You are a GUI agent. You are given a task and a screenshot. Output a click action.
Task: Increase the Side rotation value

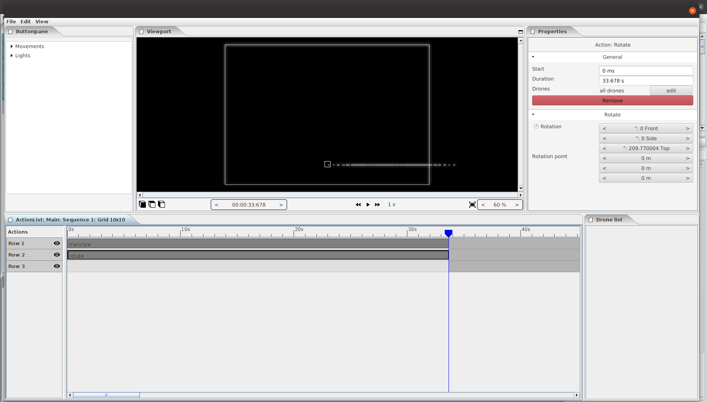click(688, 138)
